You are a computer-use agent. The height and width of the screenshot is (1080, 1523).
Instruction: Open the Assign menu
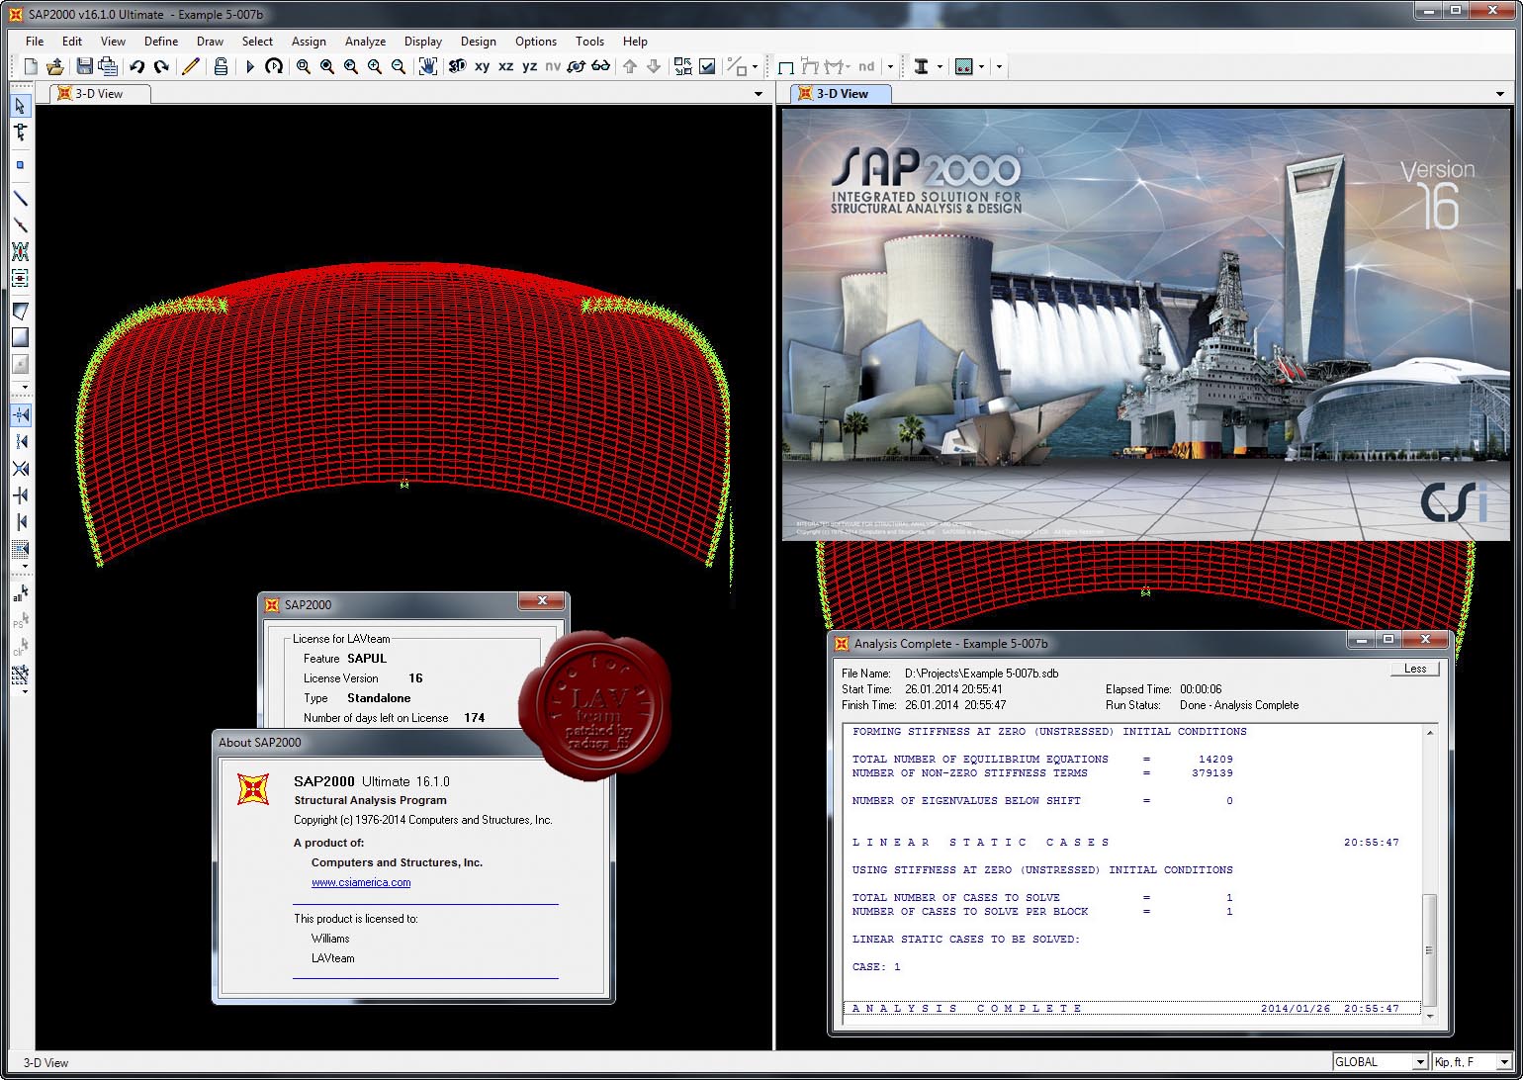pos(309,42)
